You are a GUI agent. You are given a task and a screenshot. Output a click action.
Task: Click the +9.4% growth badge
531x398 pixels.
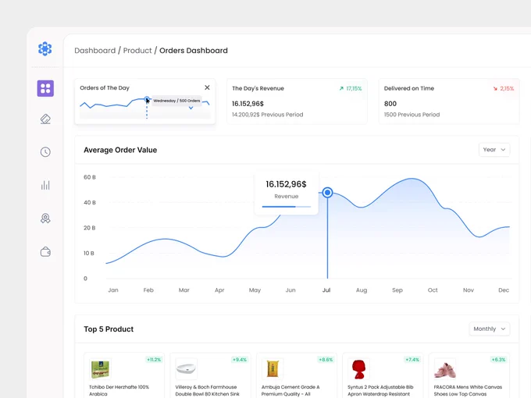click(x=240, y=360)
